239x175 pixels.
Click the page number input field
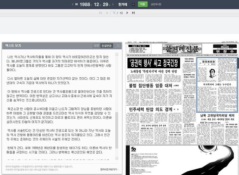[113, 13]
